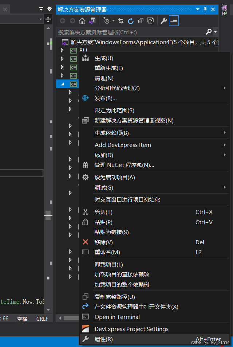
Task: Select the Home scope icon in Solution Explorer
Action: click(x=82, y=21)
